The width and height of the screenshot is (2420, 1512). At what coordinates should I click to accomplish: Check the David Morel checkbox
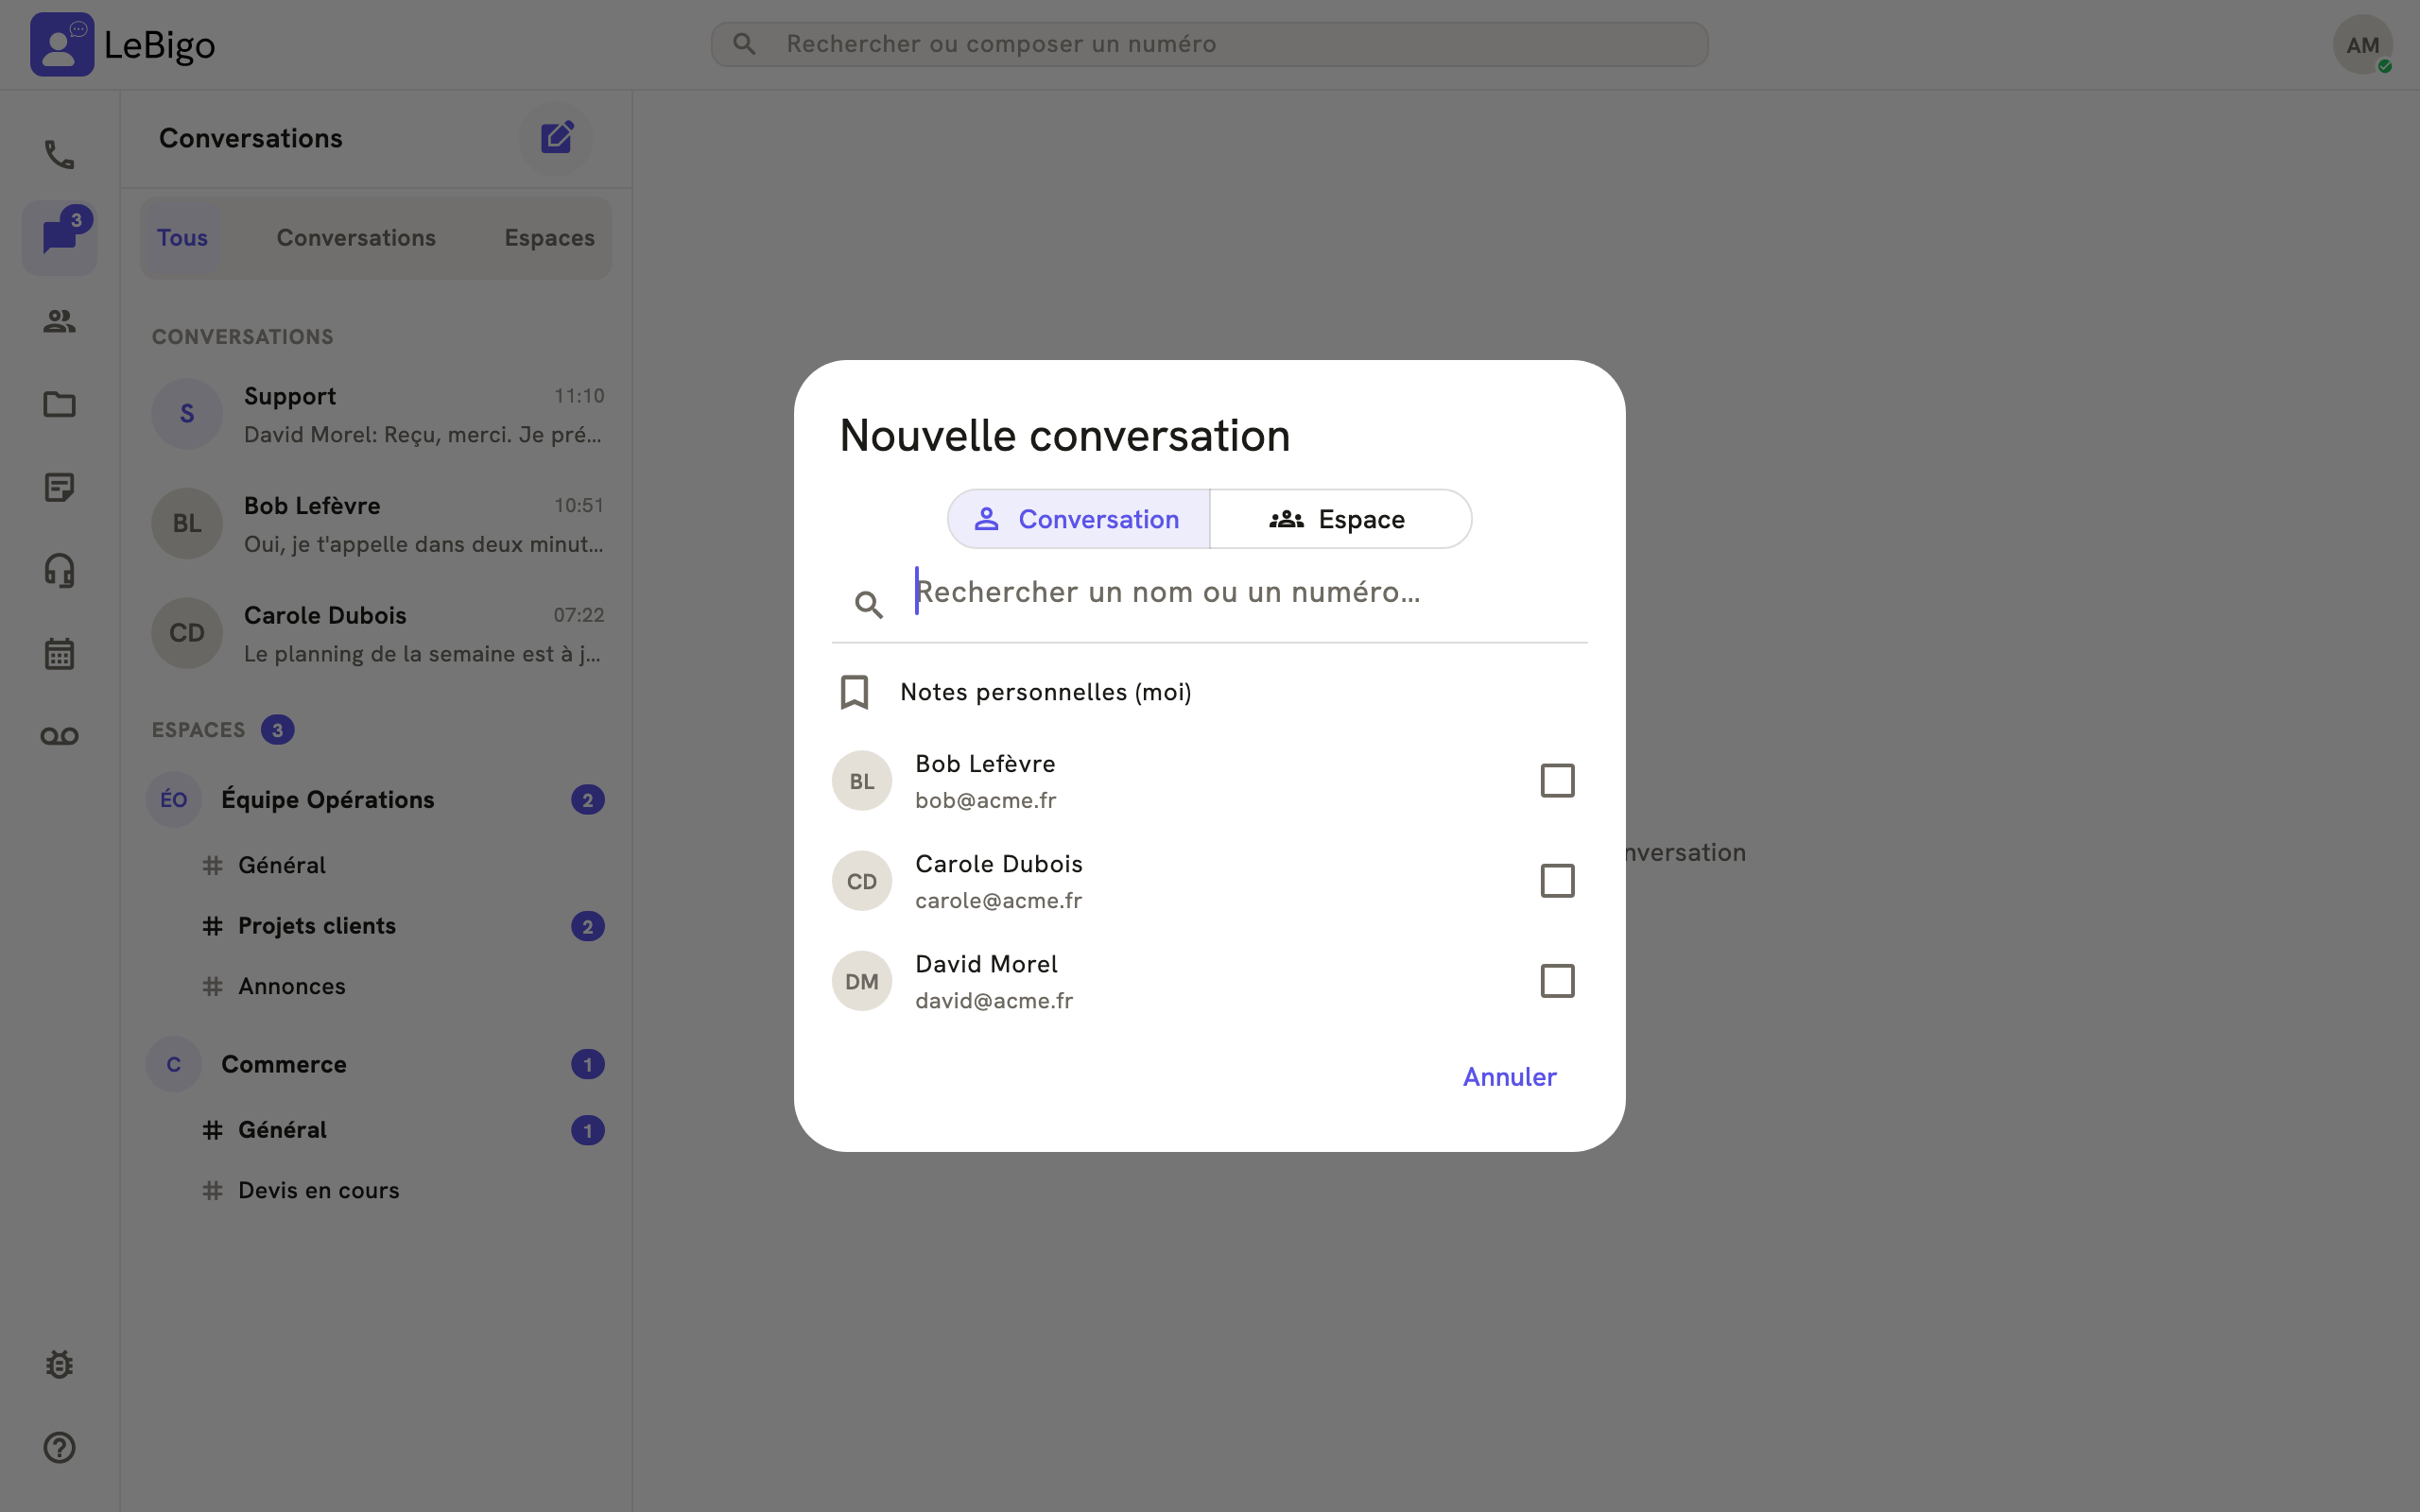(x=1557, y=981)
